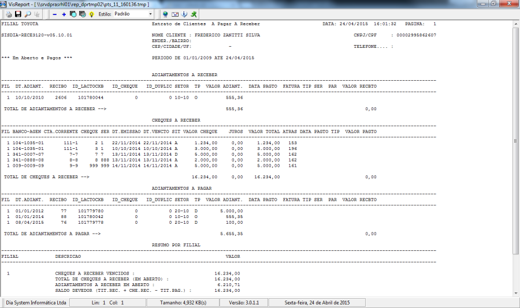Click CNPJ/CPF number 00002995862607
520x308 pixels.
(x=416, y=35)
